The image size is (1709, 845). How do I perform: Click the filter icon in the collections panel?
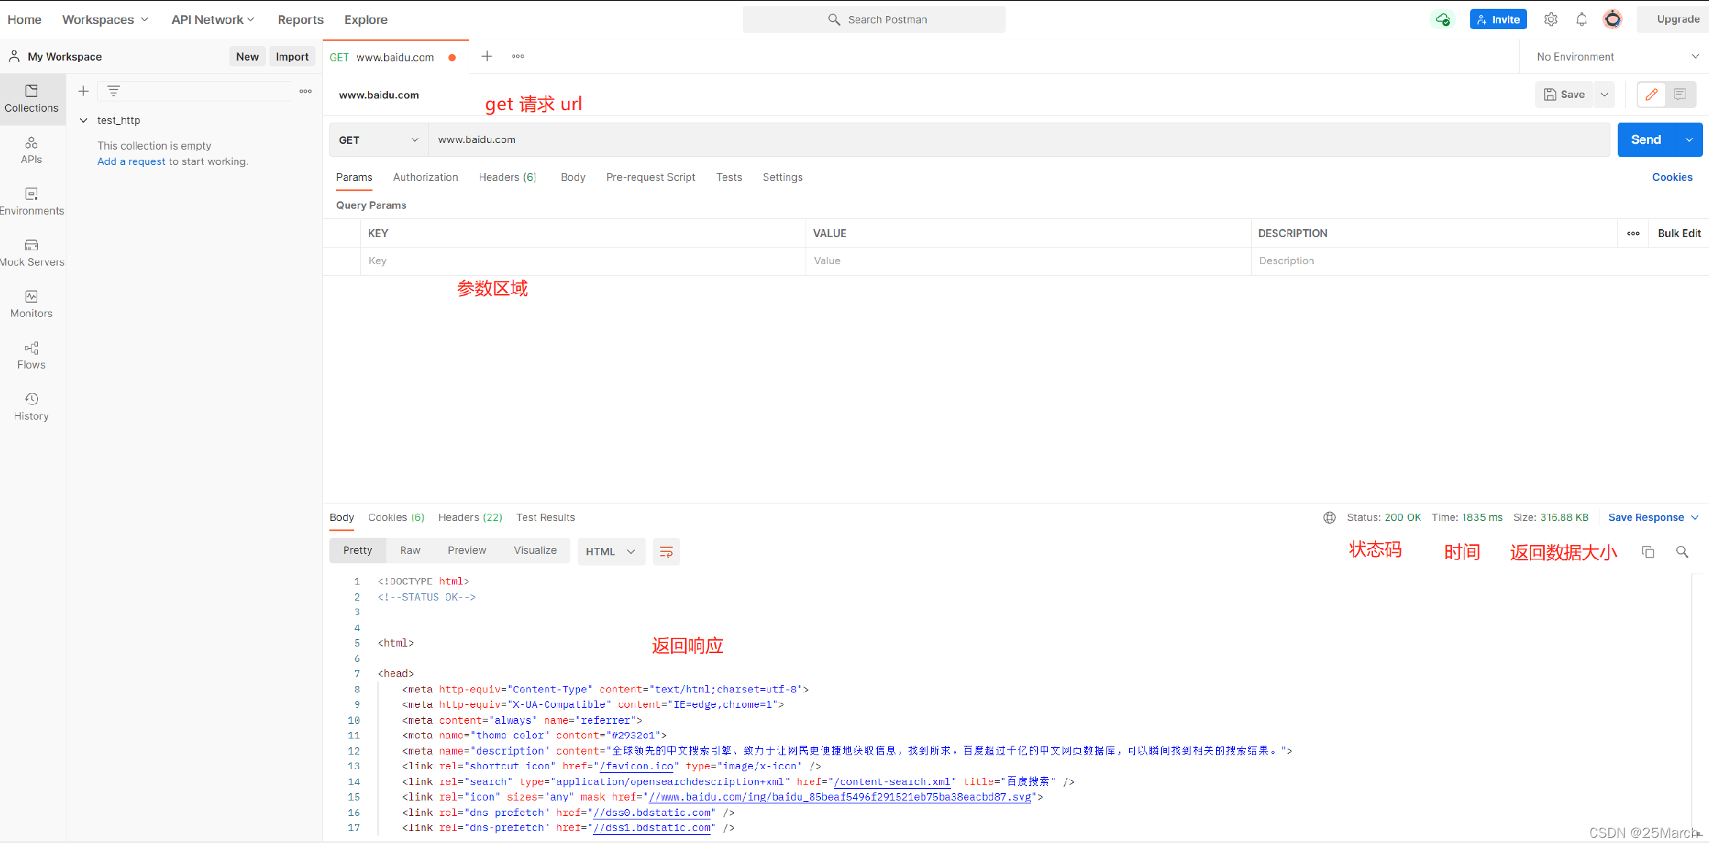coord(113,91)
